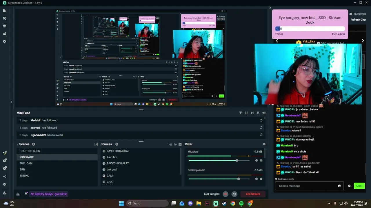Open the Editor tab in left sidebar
The width and height of the screenshot is (371, 208).
click(x=4, y=11)
